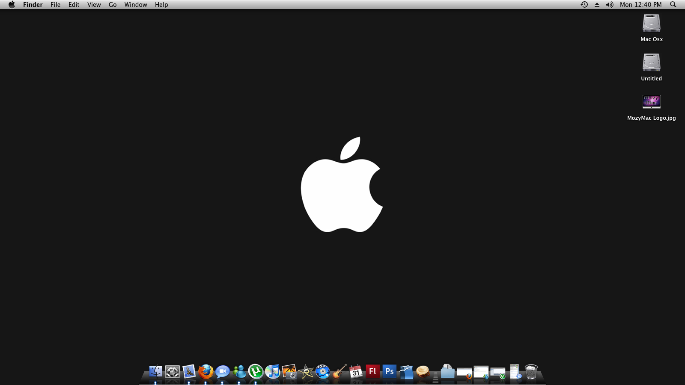The height and width of the screenshot is (385, 685).
Task: Open the iMovie star icon in Dock
Action: [x=306, y=371]
